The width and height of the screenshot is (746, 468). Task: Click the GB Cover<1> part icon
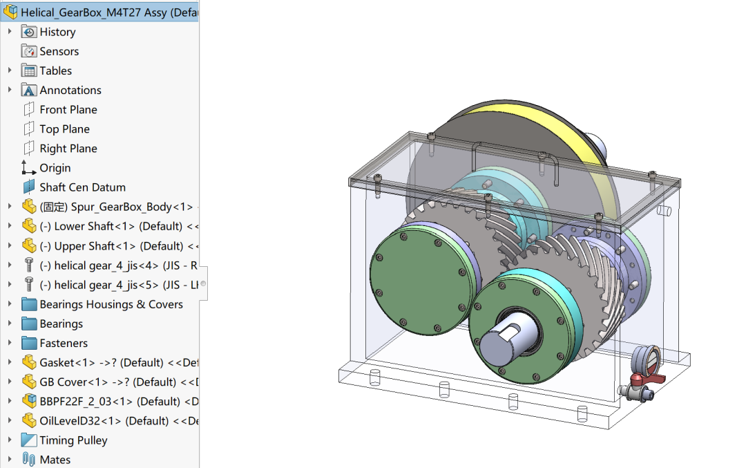click(x=29, y=382)
